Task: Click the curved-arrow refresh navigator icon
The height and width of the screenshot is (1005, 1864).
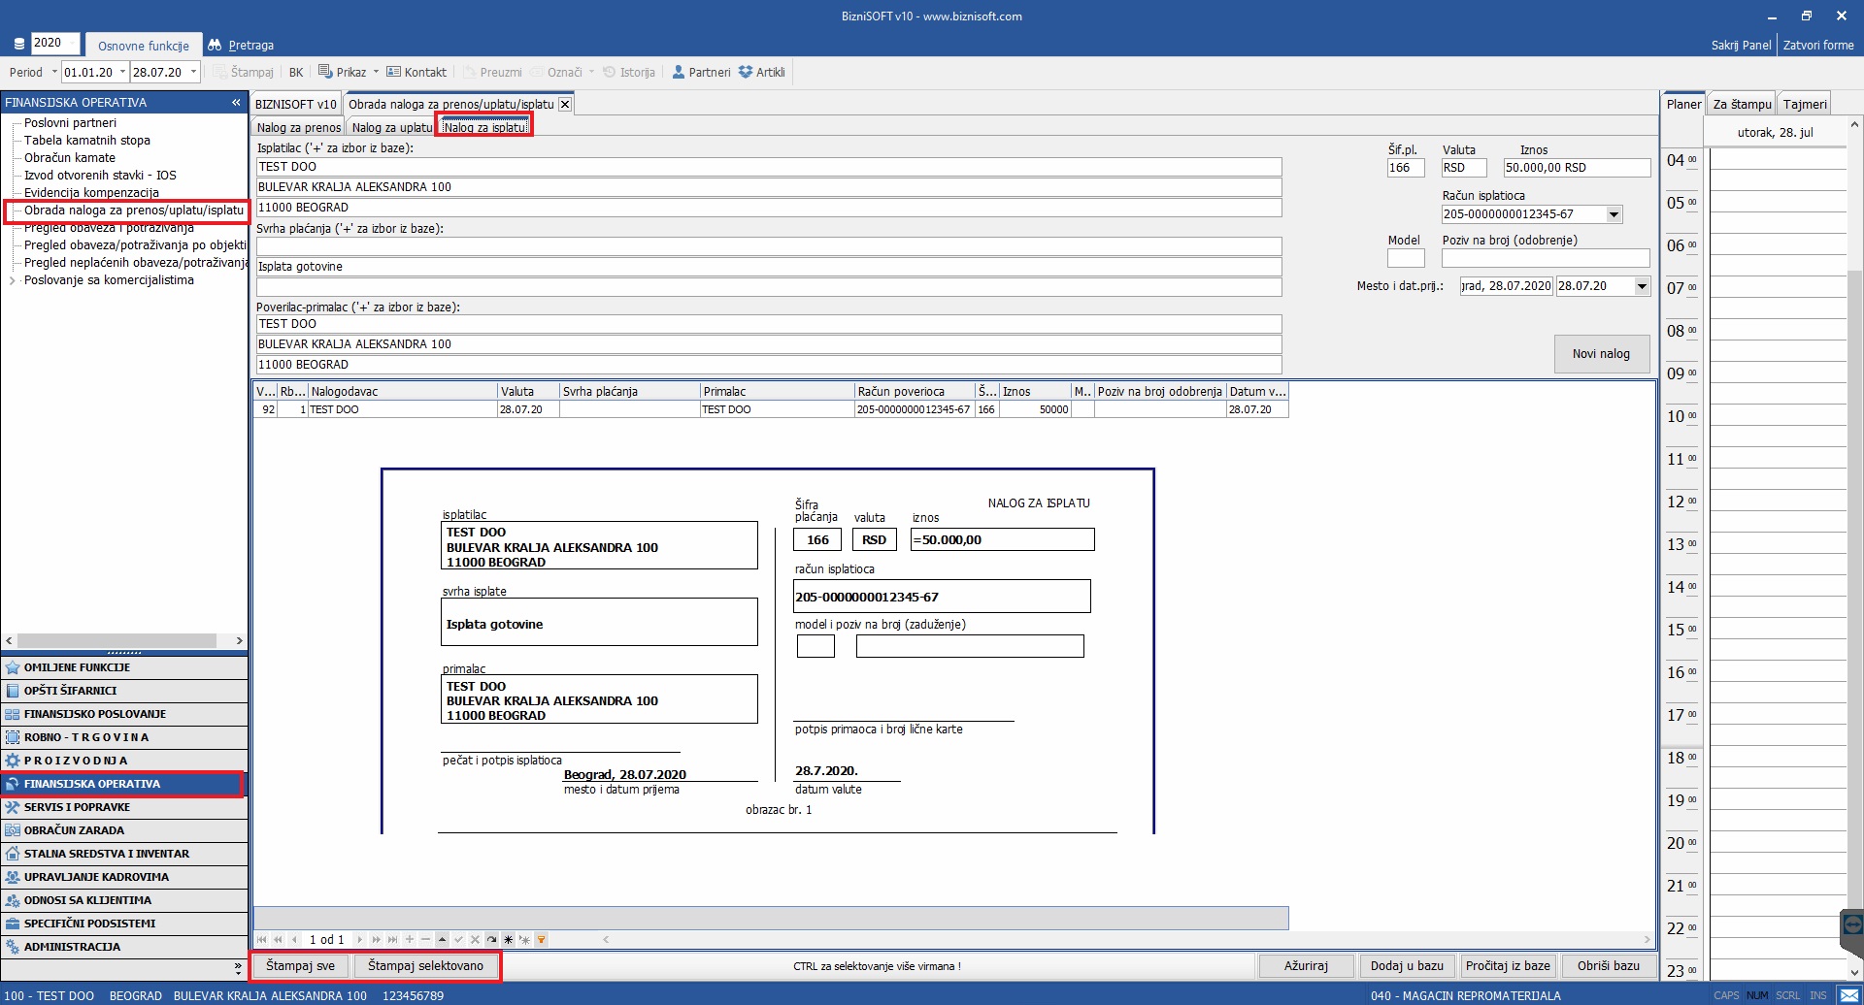Action: pos(491,939)
